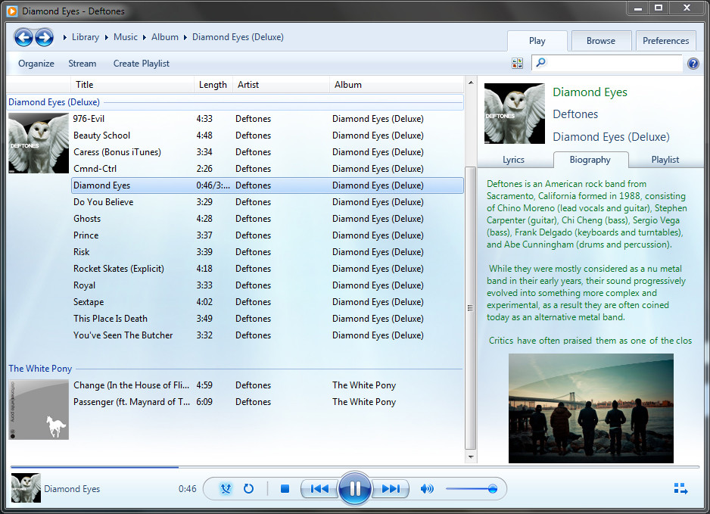
Task: Open the Playlist tab in info panel
Action: click(x=665, y=160)
